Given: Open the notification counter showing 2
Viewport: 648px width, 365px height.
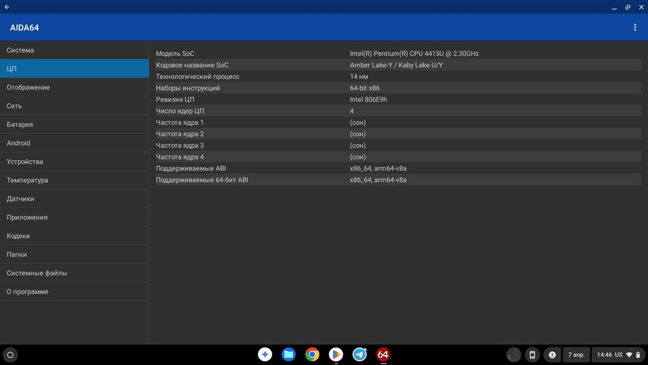Looking at the screenshot, I should [552, 355].
